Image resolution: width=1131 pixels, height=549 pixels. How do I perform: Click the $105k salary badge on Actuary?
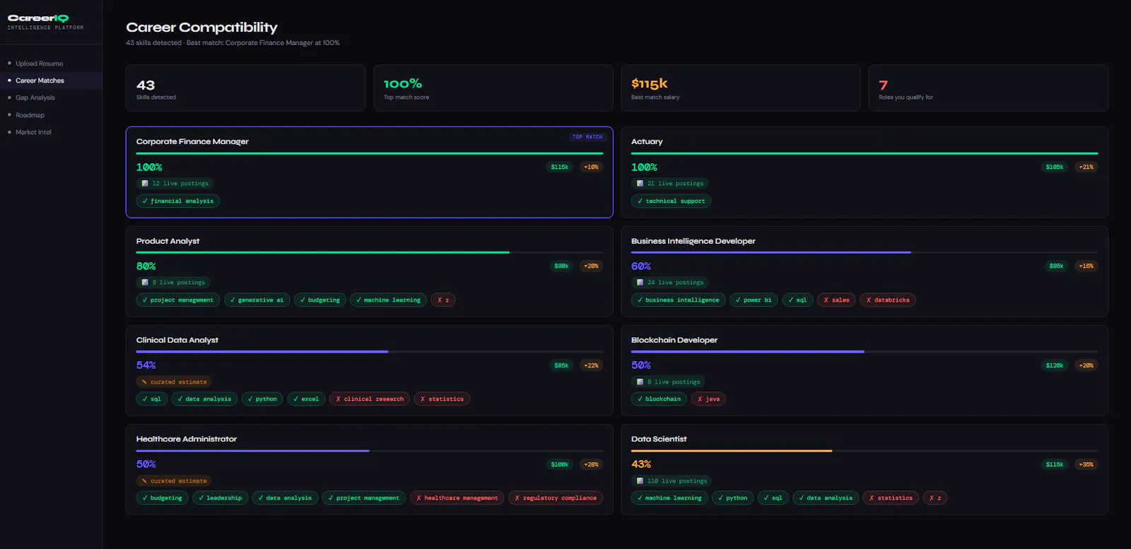(x=1055, y=167)
